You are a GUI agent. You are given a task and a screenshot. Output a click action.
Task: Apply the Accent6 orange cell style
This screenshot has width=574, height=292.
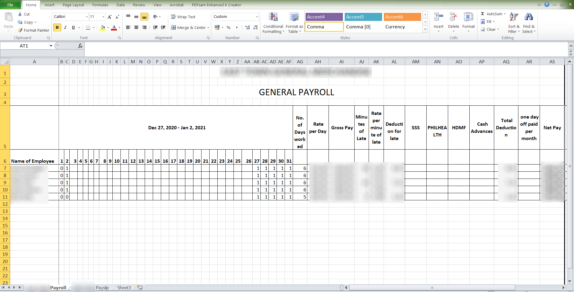pyautogui.click(x=402, y=17)
